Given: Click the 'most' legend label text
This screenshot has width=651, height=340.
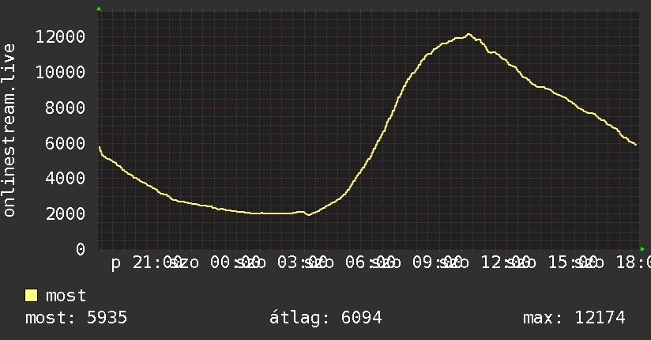Looking at the screenshot, I should tap(66, 296).
